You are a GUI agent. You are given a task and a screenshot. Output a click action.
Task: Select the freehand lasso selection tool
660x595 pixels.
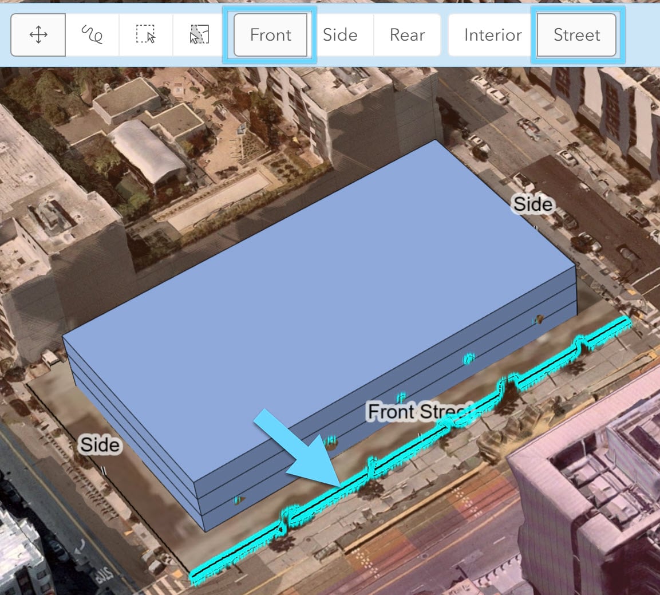[x=92, y=34]
